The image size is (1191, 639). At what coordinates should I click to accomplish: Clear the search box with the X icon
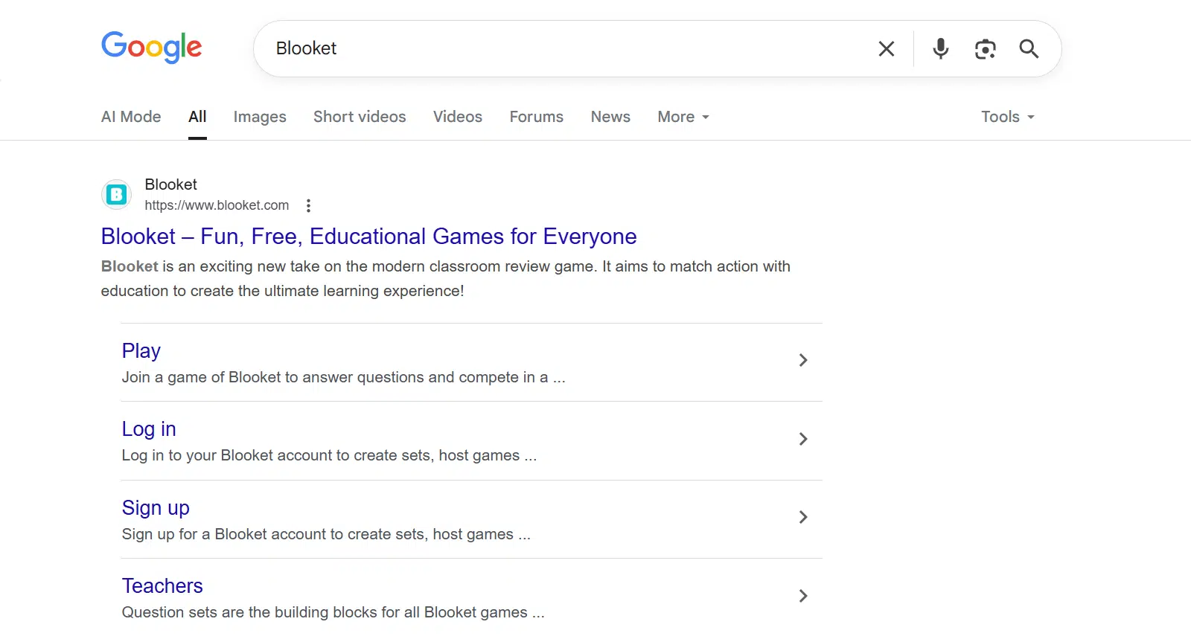click(x=886, y=49)
